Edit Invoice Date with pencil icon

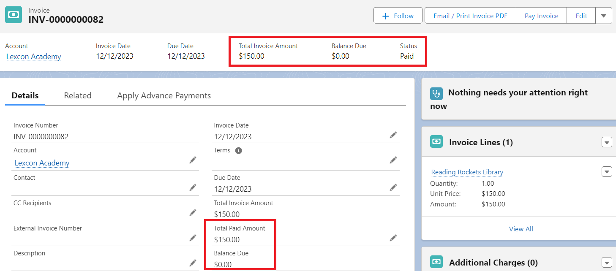393,135
